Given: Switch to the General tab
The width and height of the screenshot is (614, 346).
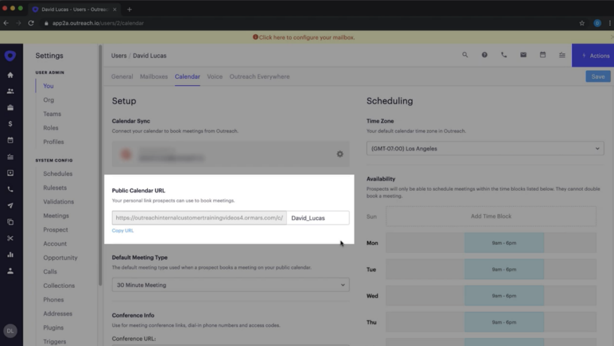Looking at the screenshot, I should click(122, 77).
